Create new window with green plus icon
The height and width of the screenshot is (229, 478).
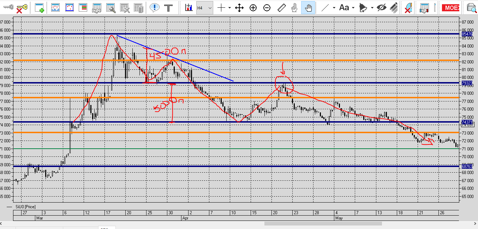[40, 7]
